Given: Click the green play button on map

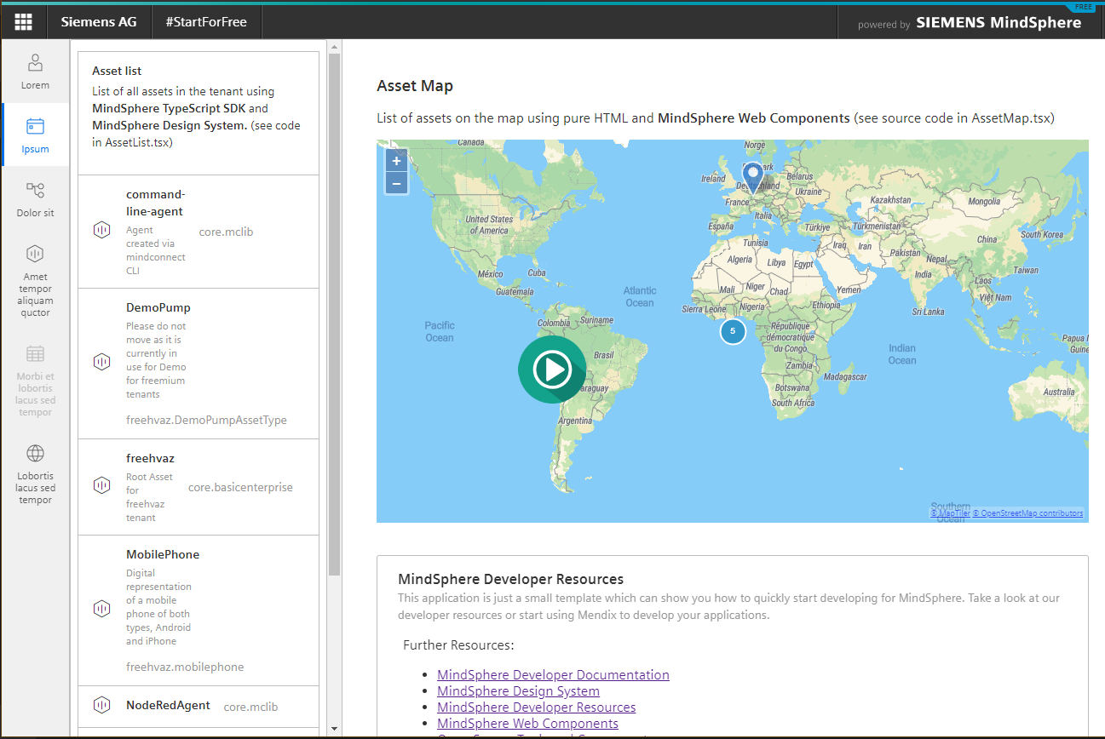Looking at the screenshot, I should point(551,369).
